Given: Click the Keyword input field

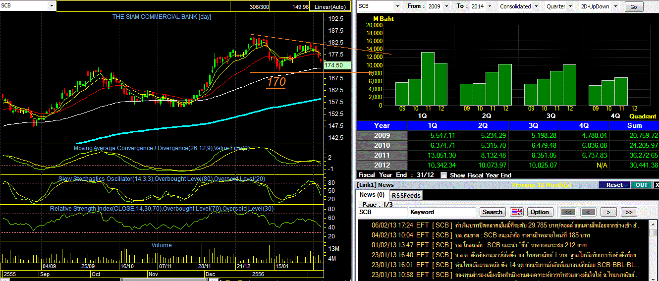Looking at the screenshot, I should (443, 212).
